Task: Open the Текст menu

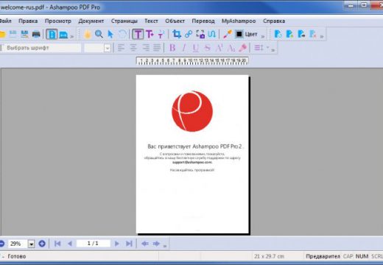Action: 151,21
